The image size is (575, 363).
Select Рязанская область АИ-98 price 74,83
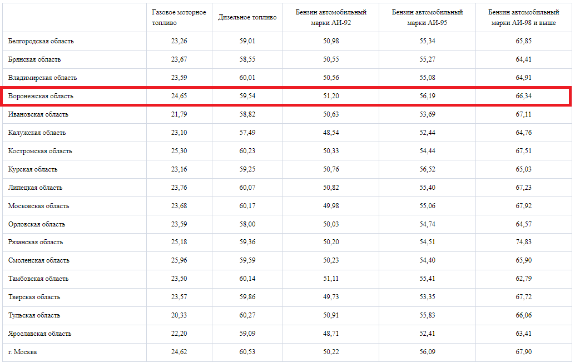pyautogui.click(x=524, y=242)
